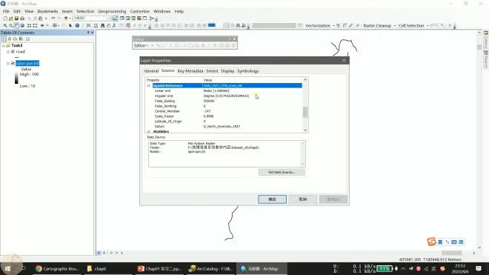Click the Windows Start button
Screen dimensions: 489x275
(x=8, y=269)
